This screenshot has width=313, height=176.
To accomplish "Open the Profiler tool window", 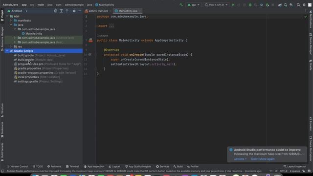I will point(193,166).
